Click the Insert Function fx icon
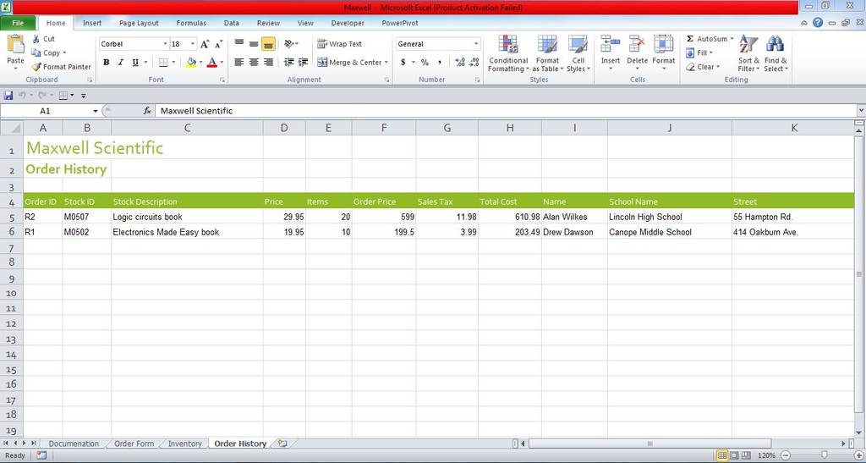This screenshot has width=866, height=463. click(147, 111)
